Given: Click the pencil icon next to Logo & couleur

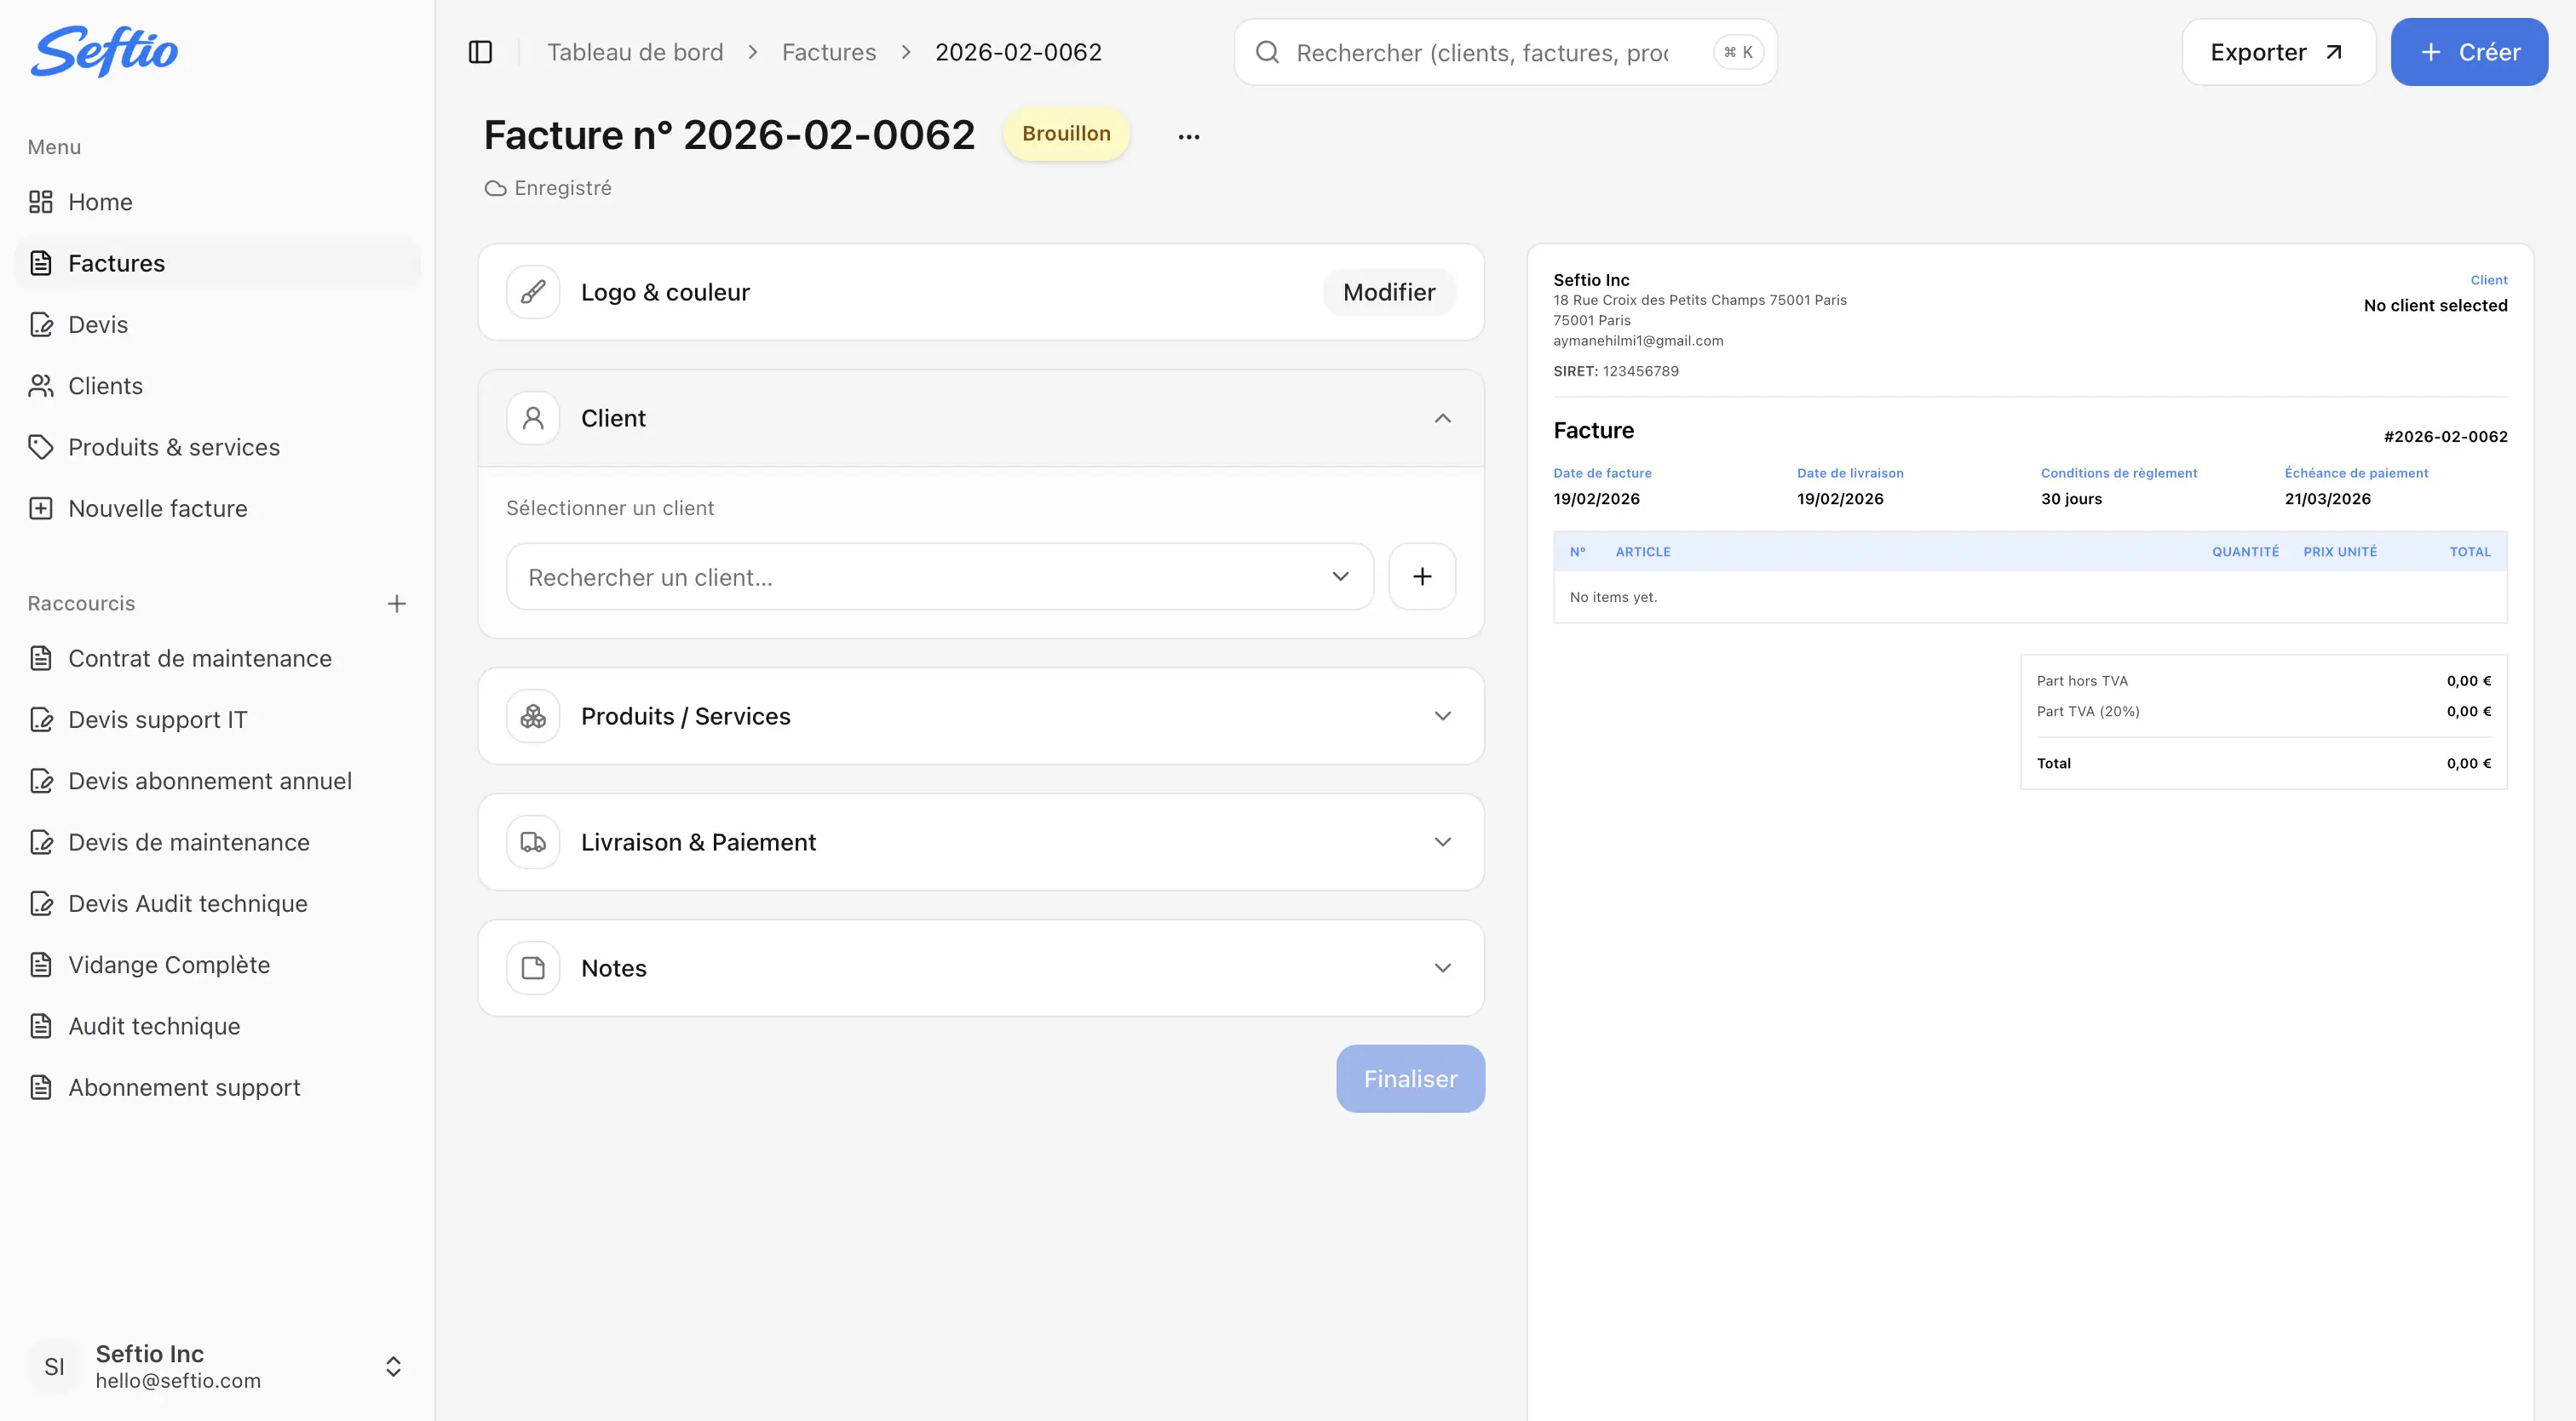Looking at the screenshot, I should (x=532, y=292).
